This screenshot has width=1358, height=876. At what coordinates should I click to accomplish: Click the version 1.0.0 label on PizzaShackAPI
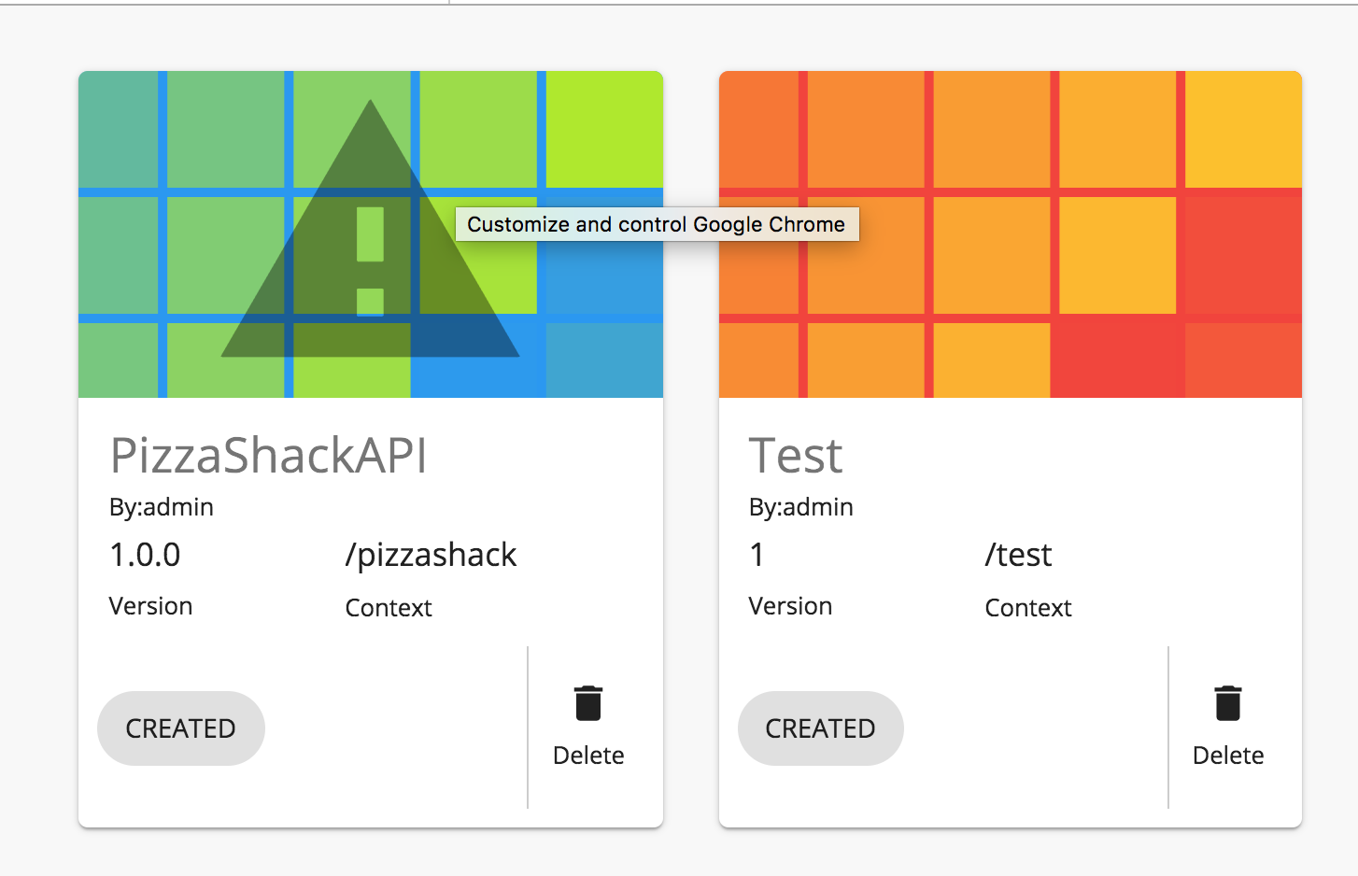click(145, 555)
